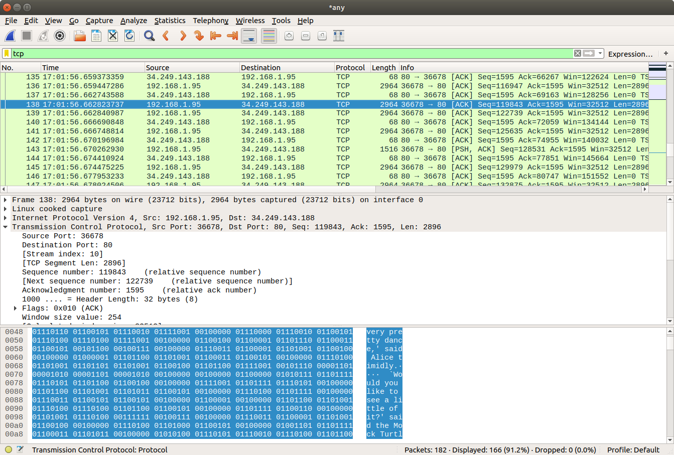Collapse the Transmission Control Protocol section

click(6, 227)
